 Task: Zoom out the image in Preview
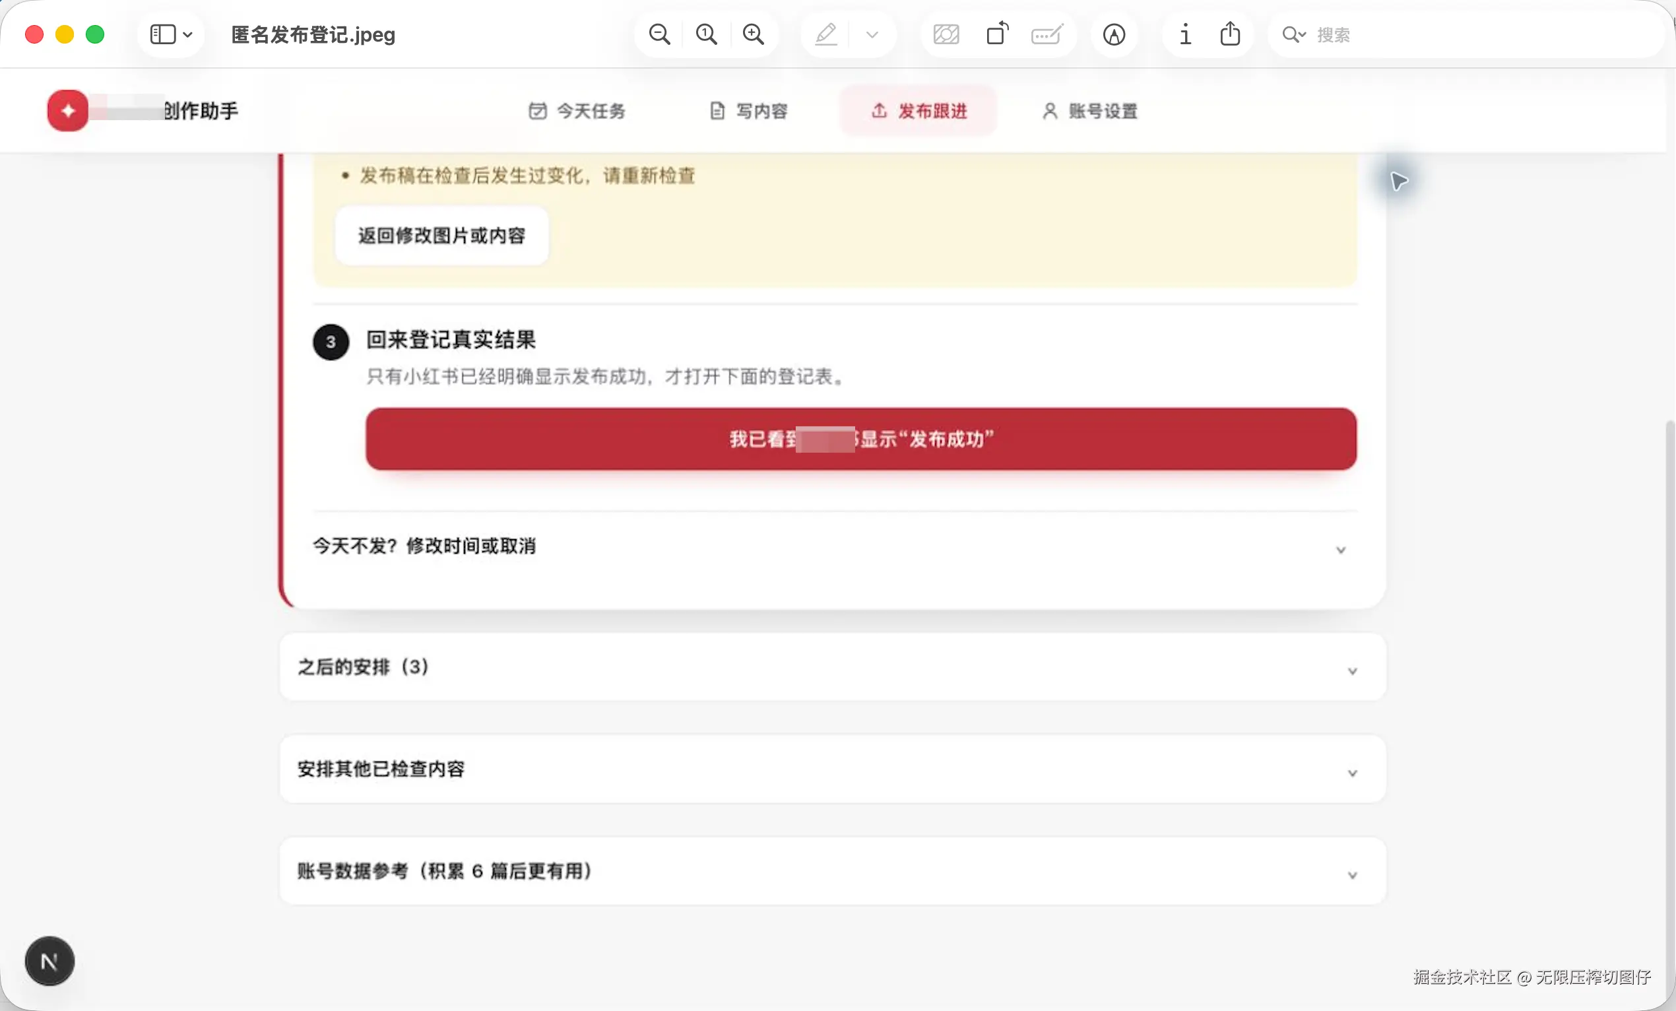[x=659, y=34]
